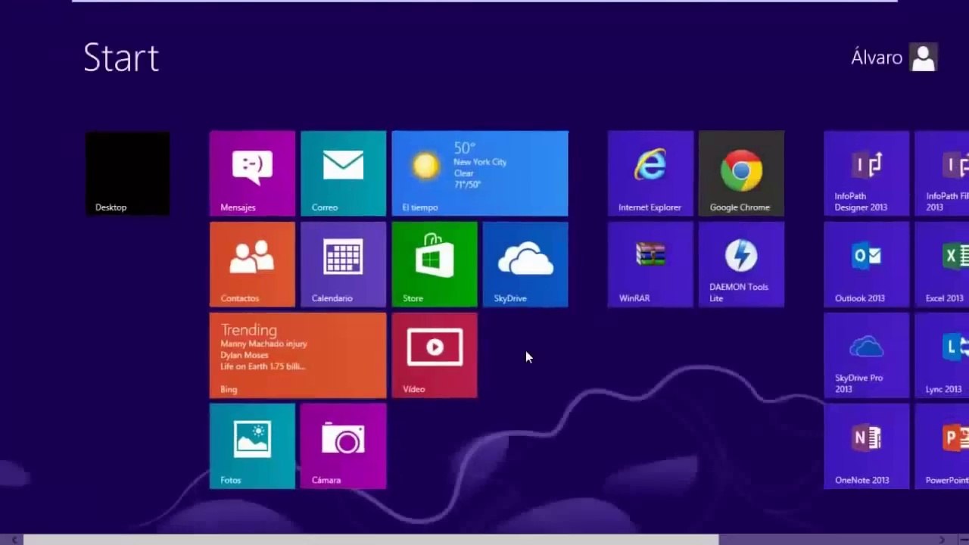Click the "Life on Earth 1.75 billi..." headline
The height and width of the screenshot is (545, 969).
tap(263, 366)
